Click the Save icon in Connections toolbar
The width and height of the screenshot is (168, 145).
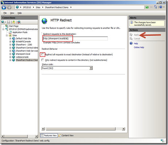pyautogui.click(x=8, y=22)
